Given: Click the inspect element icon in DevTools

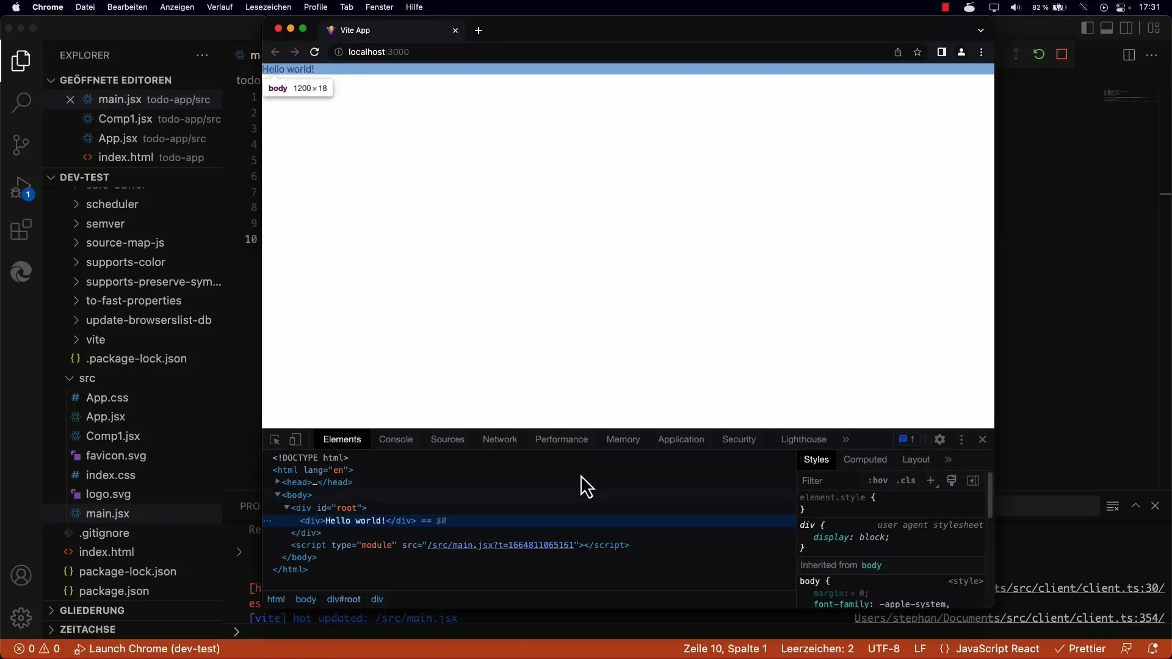Looking at the screenshot, I should [273, 439].
